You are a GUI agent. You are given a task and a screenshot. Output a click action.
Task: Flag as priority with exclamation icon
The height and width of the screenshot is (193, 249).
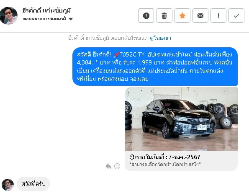coord(218,15)
